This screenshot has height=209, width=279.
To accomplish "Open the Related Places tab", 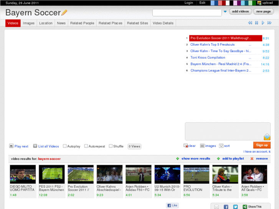I will click(x=111, y=23).
